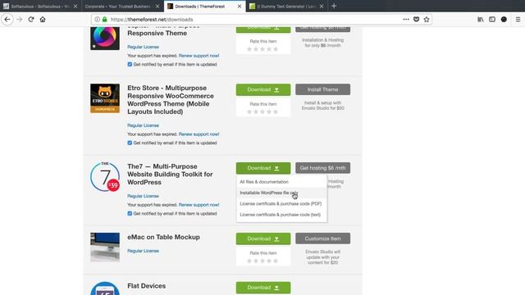Save page to Pocket icon
The height and width of the screenshot is (295, 525).
click(x=416, y=20)
